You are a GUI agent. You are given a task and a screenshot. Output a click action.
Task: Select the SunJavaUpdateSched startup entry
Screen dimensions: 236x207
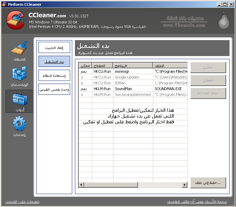[133, 94]
